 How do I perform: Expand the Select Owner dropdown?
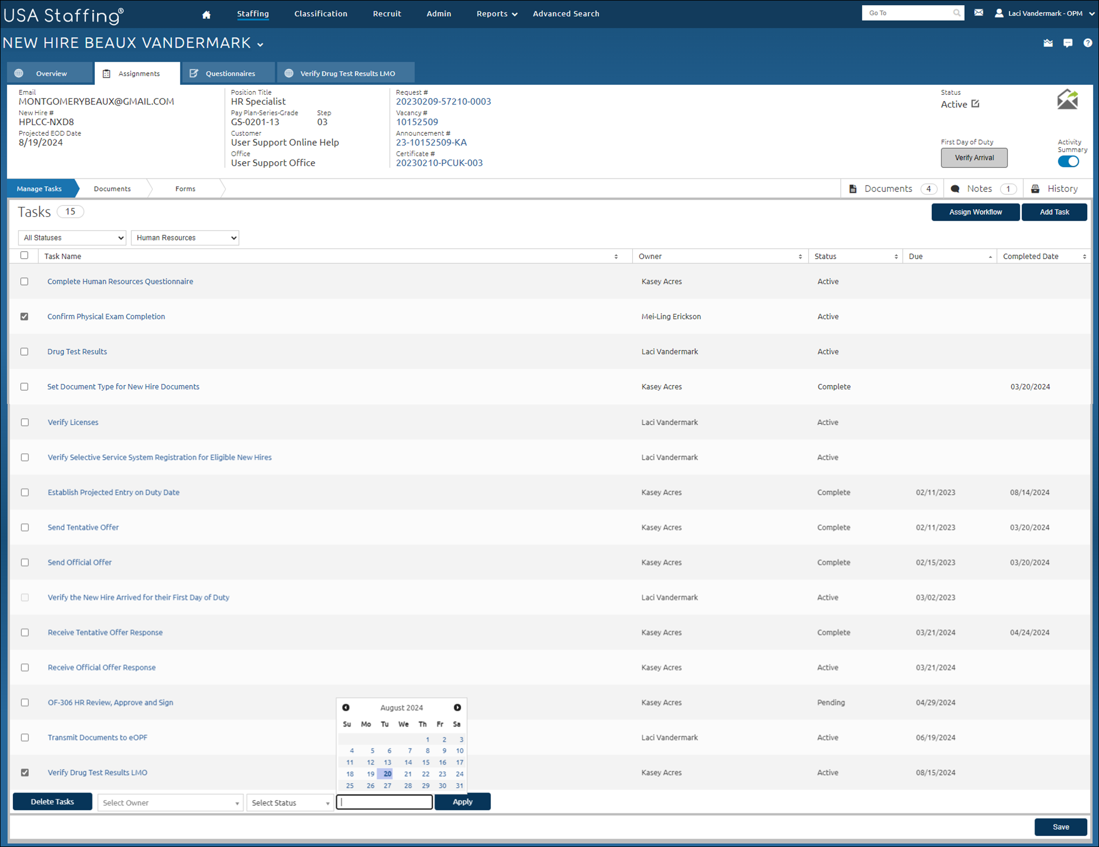click(171, 803)
